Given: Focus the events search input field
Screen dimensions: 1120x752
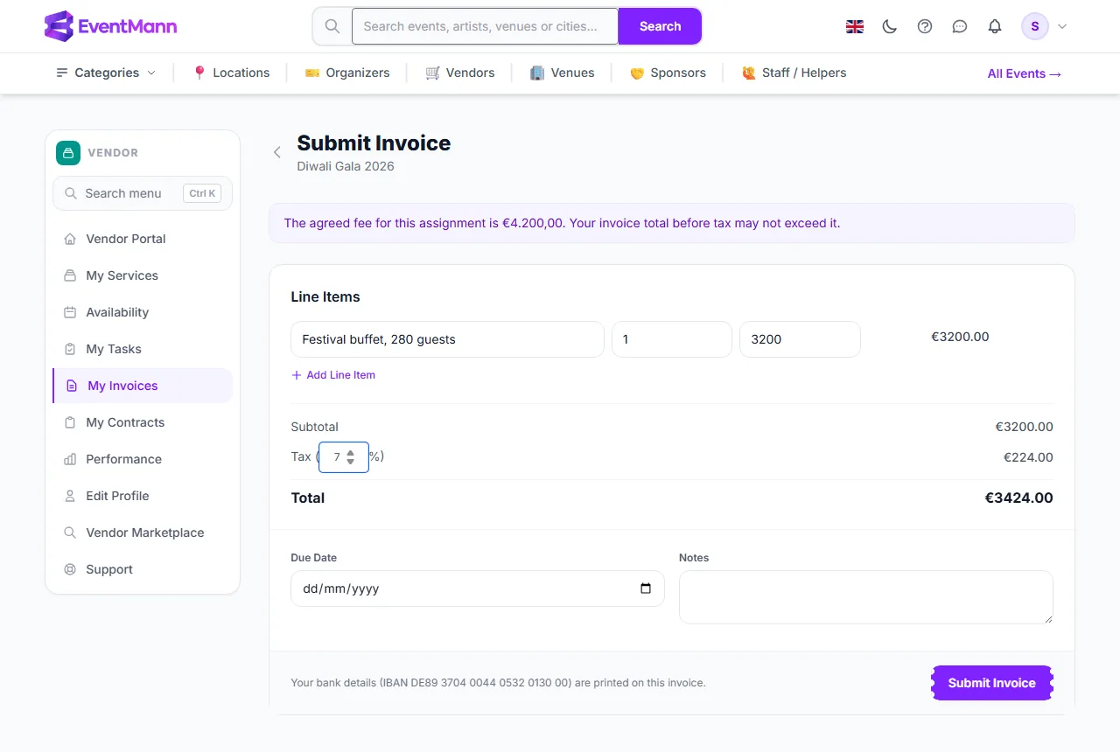Looking at the screenshot, I should (485, 26).
